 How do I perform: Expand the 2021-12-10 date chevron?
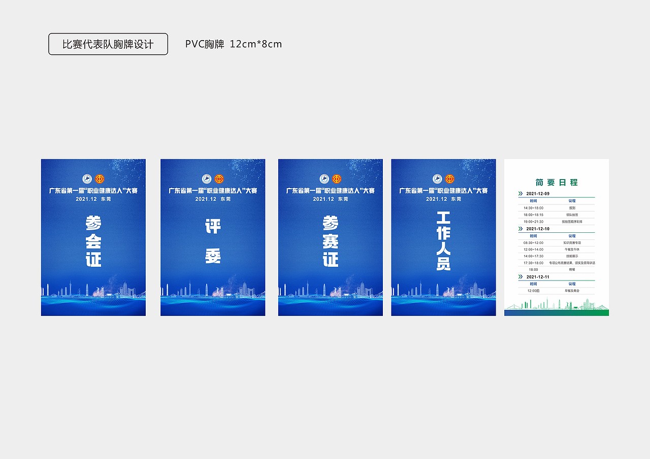pyautogui.click(x=521, y=229)
